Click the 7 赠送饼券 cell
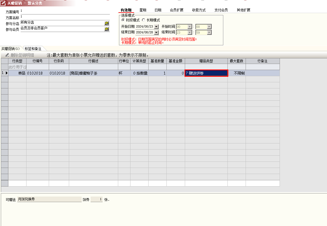Screen dimensions: 327x226 (206, 73)
